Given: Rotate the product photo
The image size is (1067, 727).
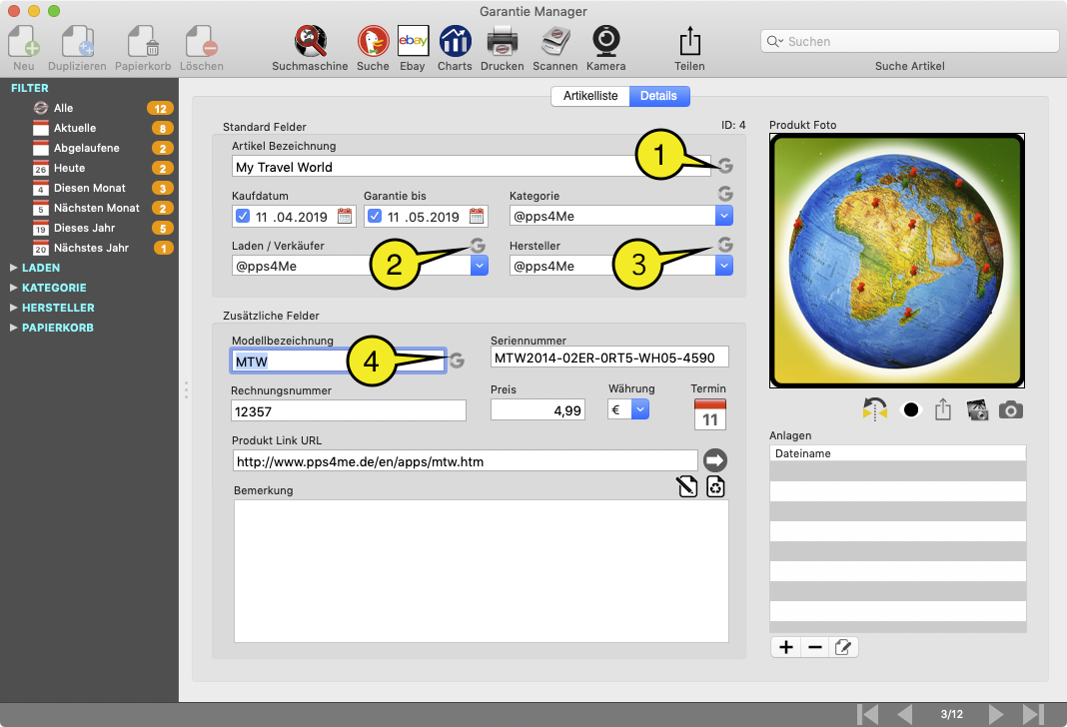Looking at the screenshot, I should (875, 409).
